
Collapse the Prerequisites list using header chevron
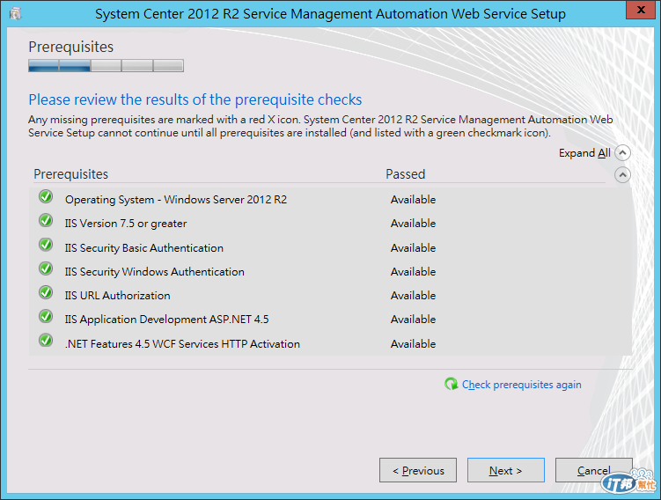pos(623,174)
